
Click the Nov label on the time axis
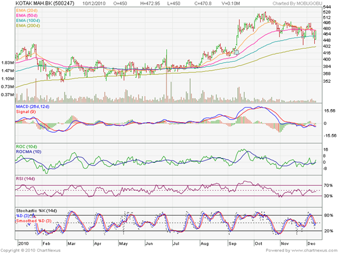285,244
